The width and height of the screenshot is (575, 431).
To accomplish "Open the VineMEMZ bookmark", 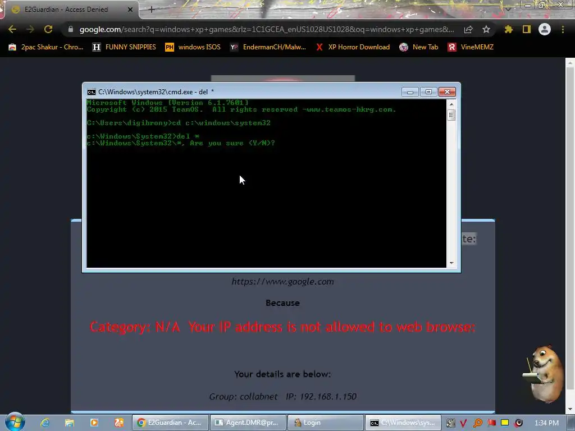I will [x=471, y=47].
